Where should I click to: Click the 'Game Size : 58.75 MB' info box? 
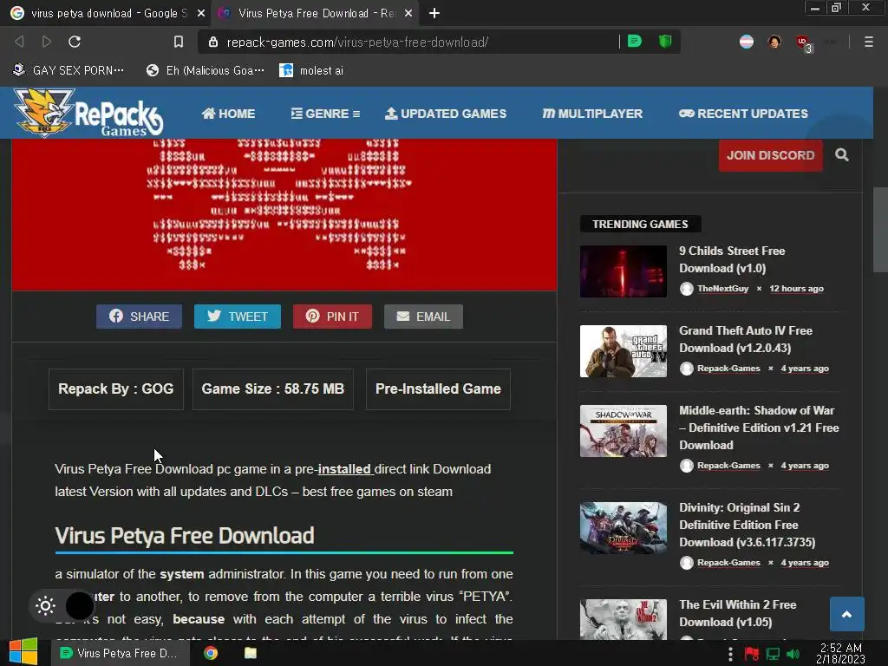pos(273,389)
